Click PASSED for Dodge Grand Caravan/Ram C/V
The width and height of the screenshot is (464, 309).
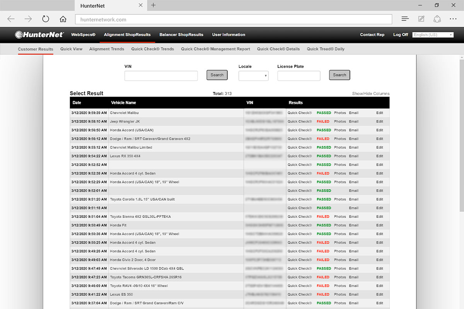coord(324,303)
